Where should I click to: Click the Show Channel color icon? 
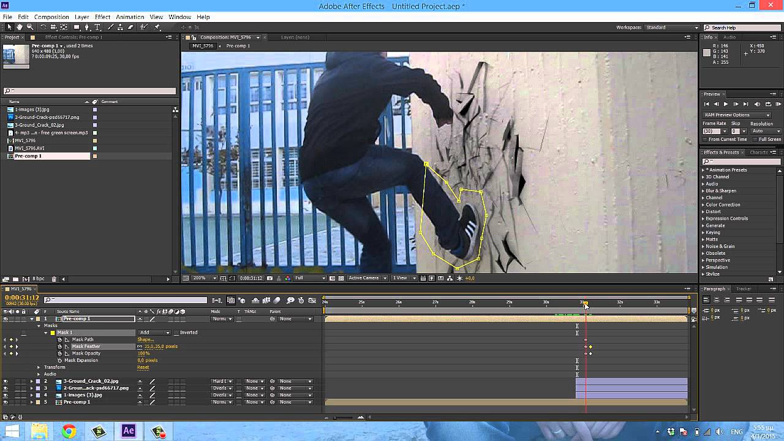[x=287, y=278]
